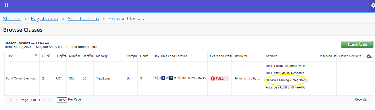Jump to last page arrow
Image resolution: width=375 pixels, height=110 pixels.
pyautogui.click(x=50, y=100)
